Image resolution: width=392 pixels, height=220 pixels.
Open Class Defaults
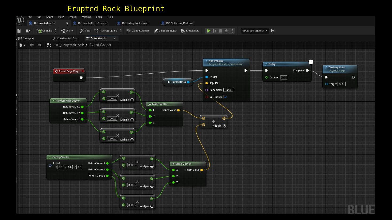point(165,31)
